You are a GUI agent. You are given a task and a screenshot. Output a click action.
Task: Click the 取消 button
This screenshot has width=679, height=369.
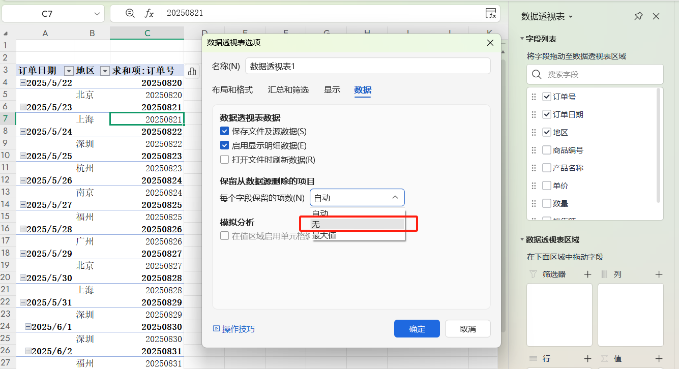467,328
